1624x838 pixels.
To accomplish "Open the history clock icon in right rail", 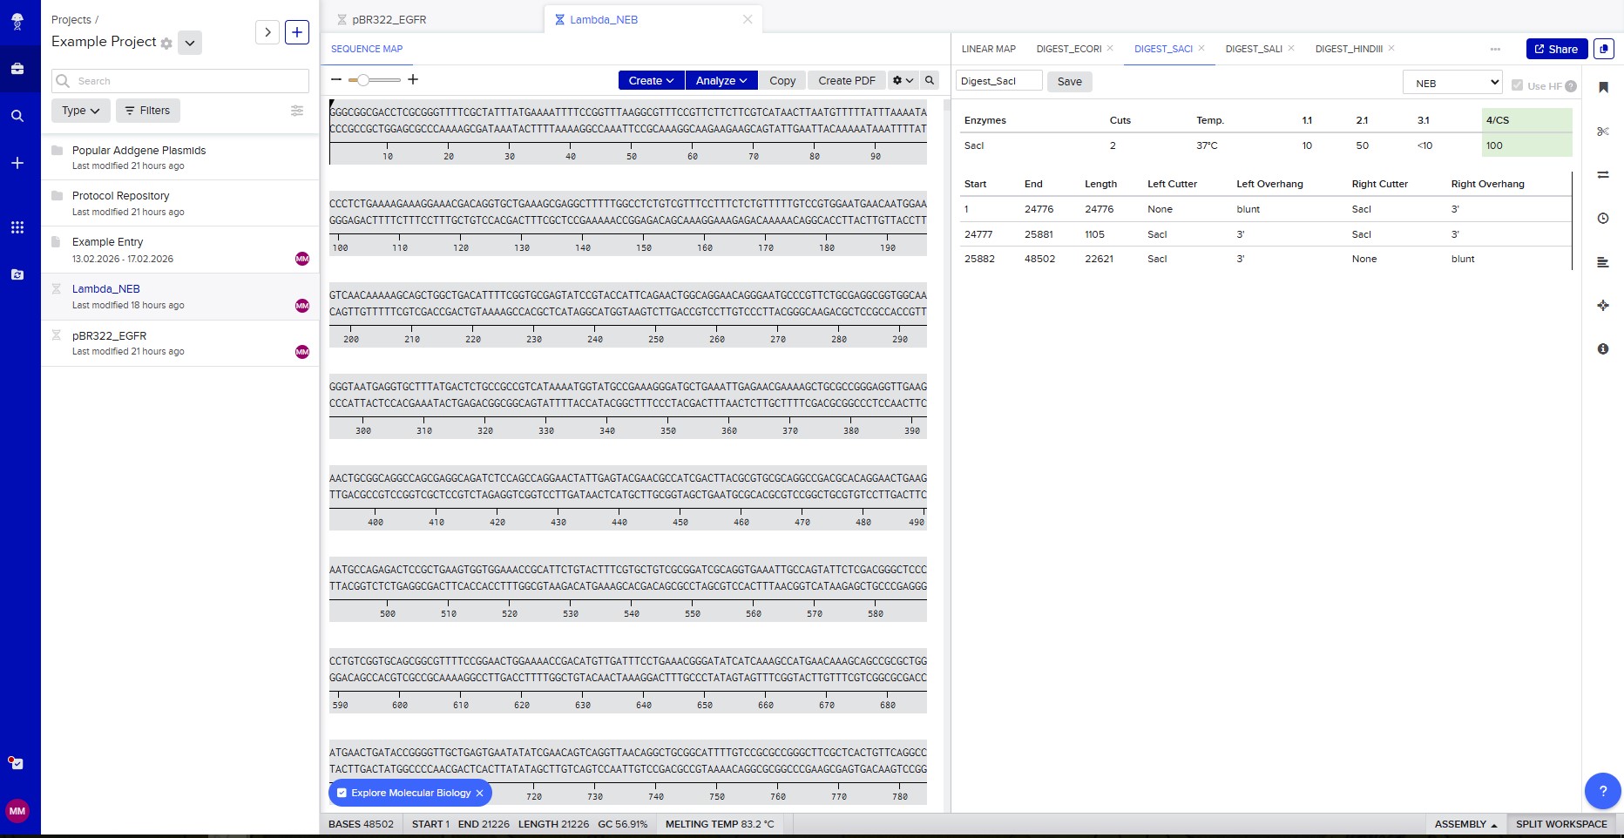I will [x=1603, y=219].
